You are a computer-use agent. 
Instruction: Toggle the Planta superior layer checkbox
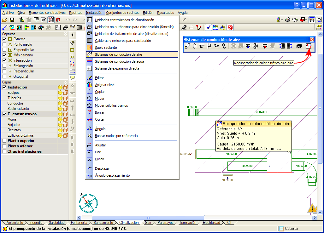[x=4, y=141]
